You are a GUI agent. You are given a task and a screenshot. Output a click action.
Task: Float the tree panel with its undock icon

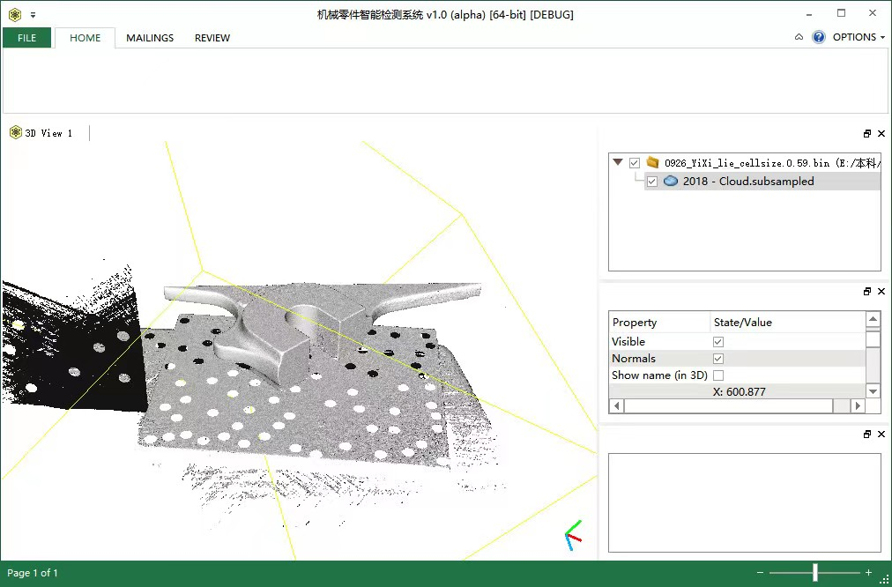[867, 134]
